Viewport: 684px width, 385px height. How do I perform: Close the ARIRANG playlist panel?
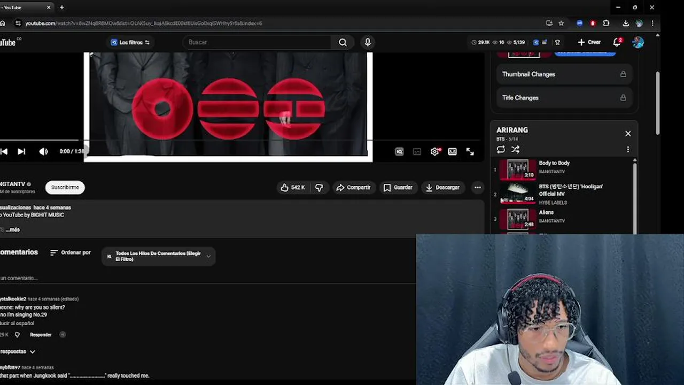628,134
